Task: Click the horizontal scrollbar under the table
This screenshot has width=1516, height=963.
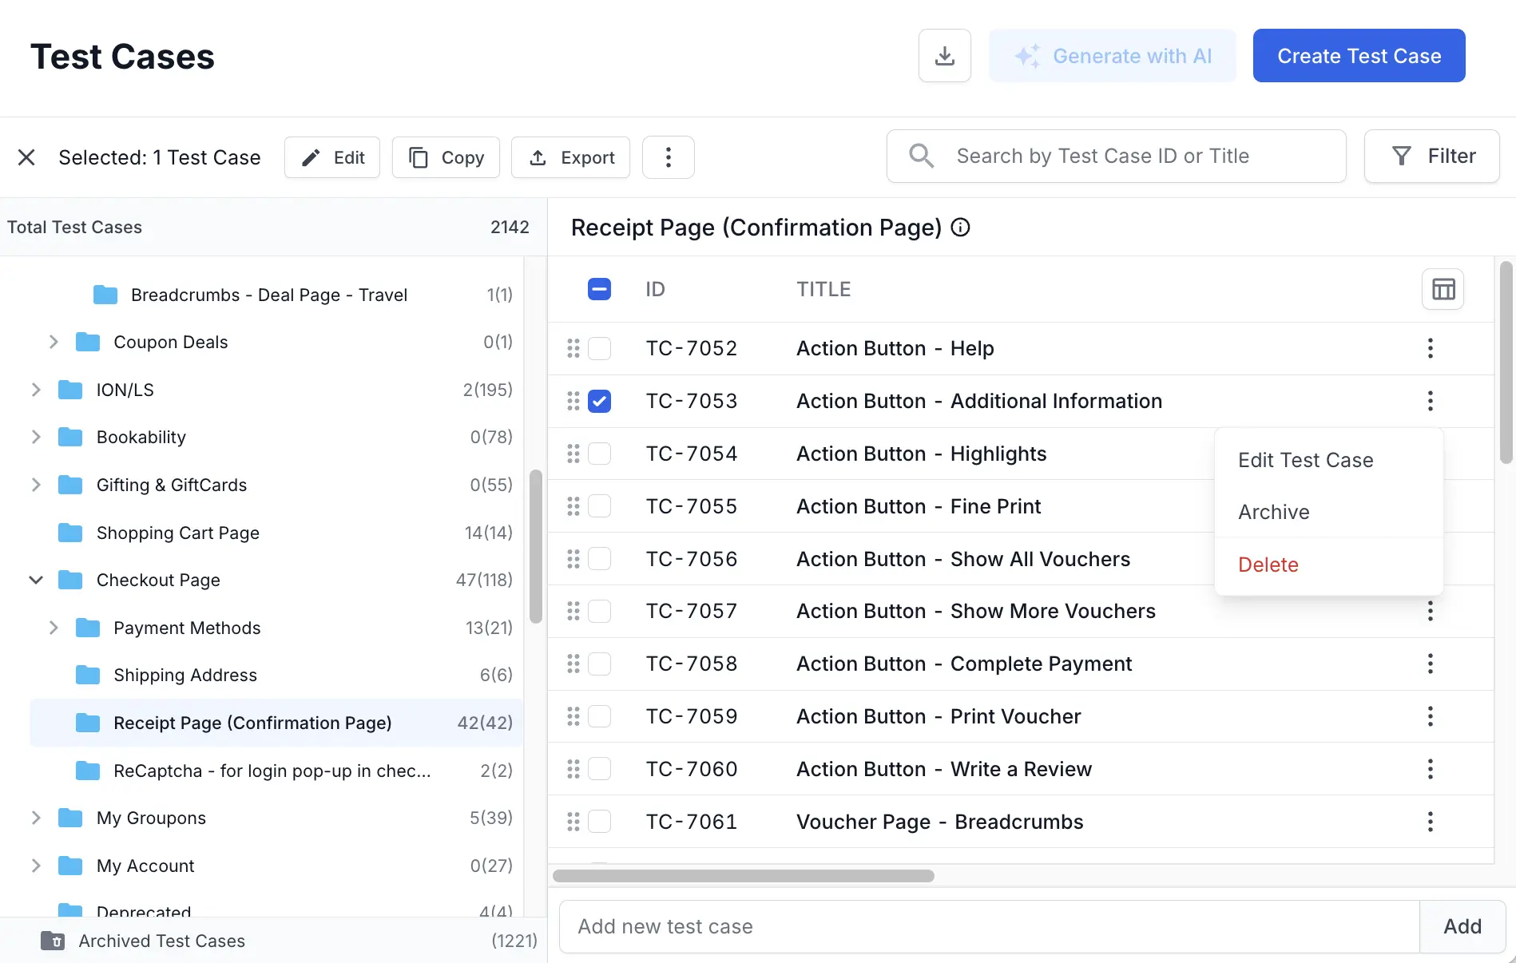Action: [x=743, y=876]
